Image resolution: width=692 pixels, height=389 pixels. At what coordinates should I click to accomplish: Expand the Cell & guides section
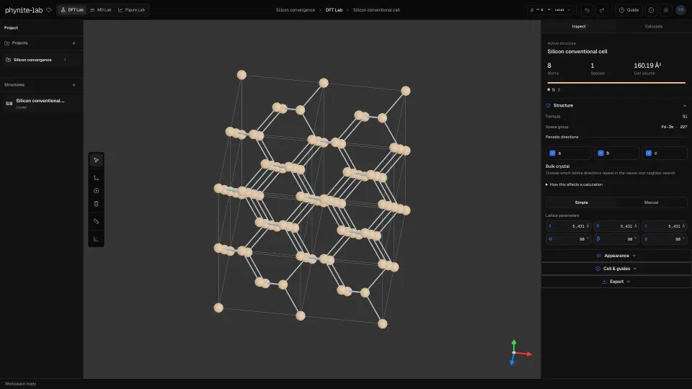coord(616,269)
